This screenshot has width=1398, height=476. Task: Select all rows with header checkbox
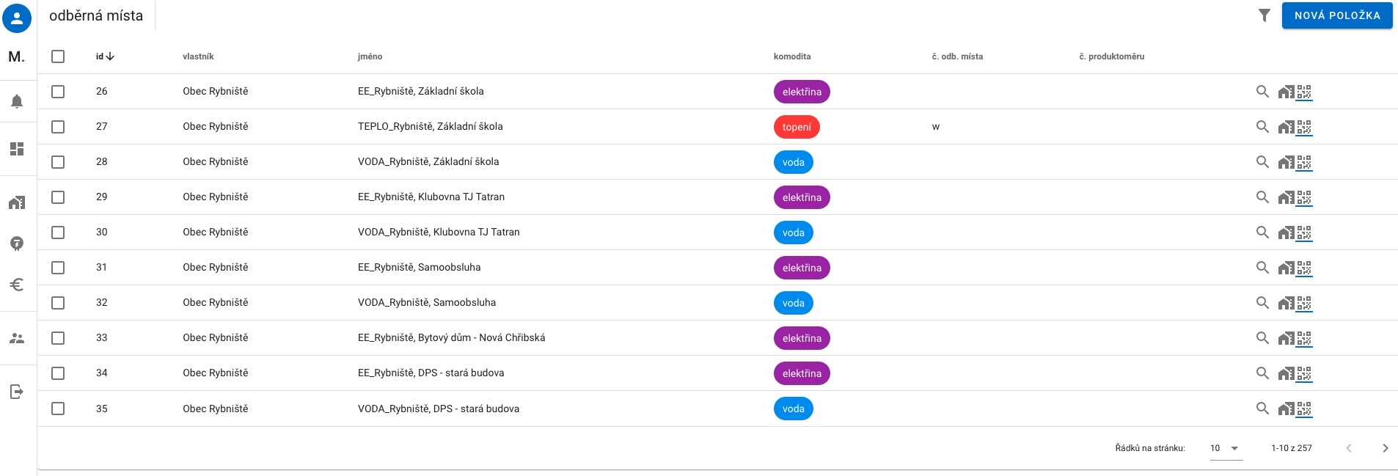tap(58, 56)
